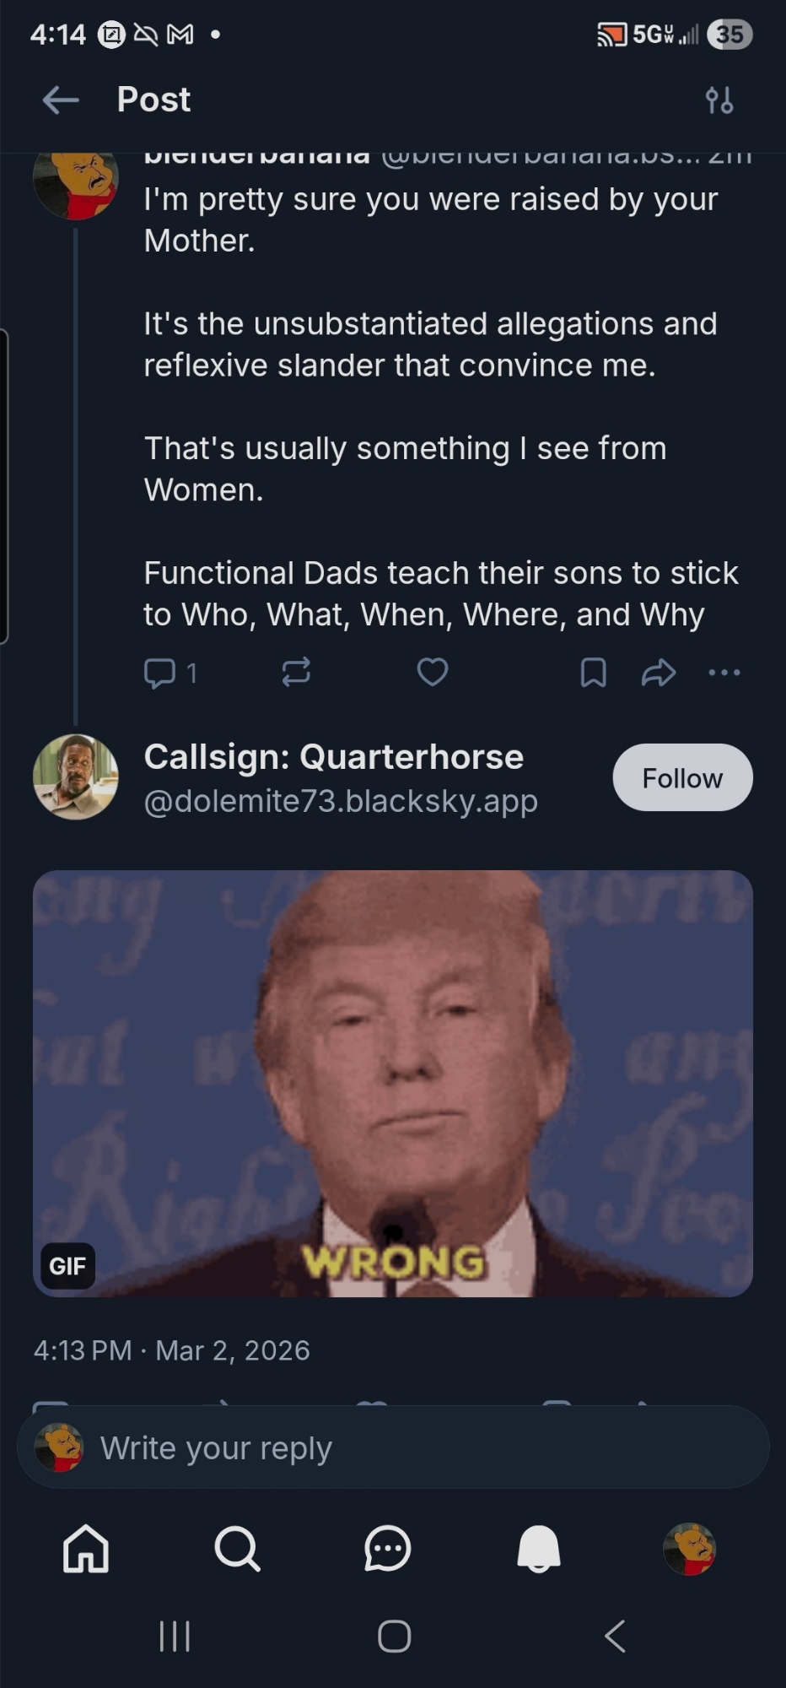Viewport: 786px width, 1688px height.
Task: Play the WRONG GIF
Action: 393,1083
